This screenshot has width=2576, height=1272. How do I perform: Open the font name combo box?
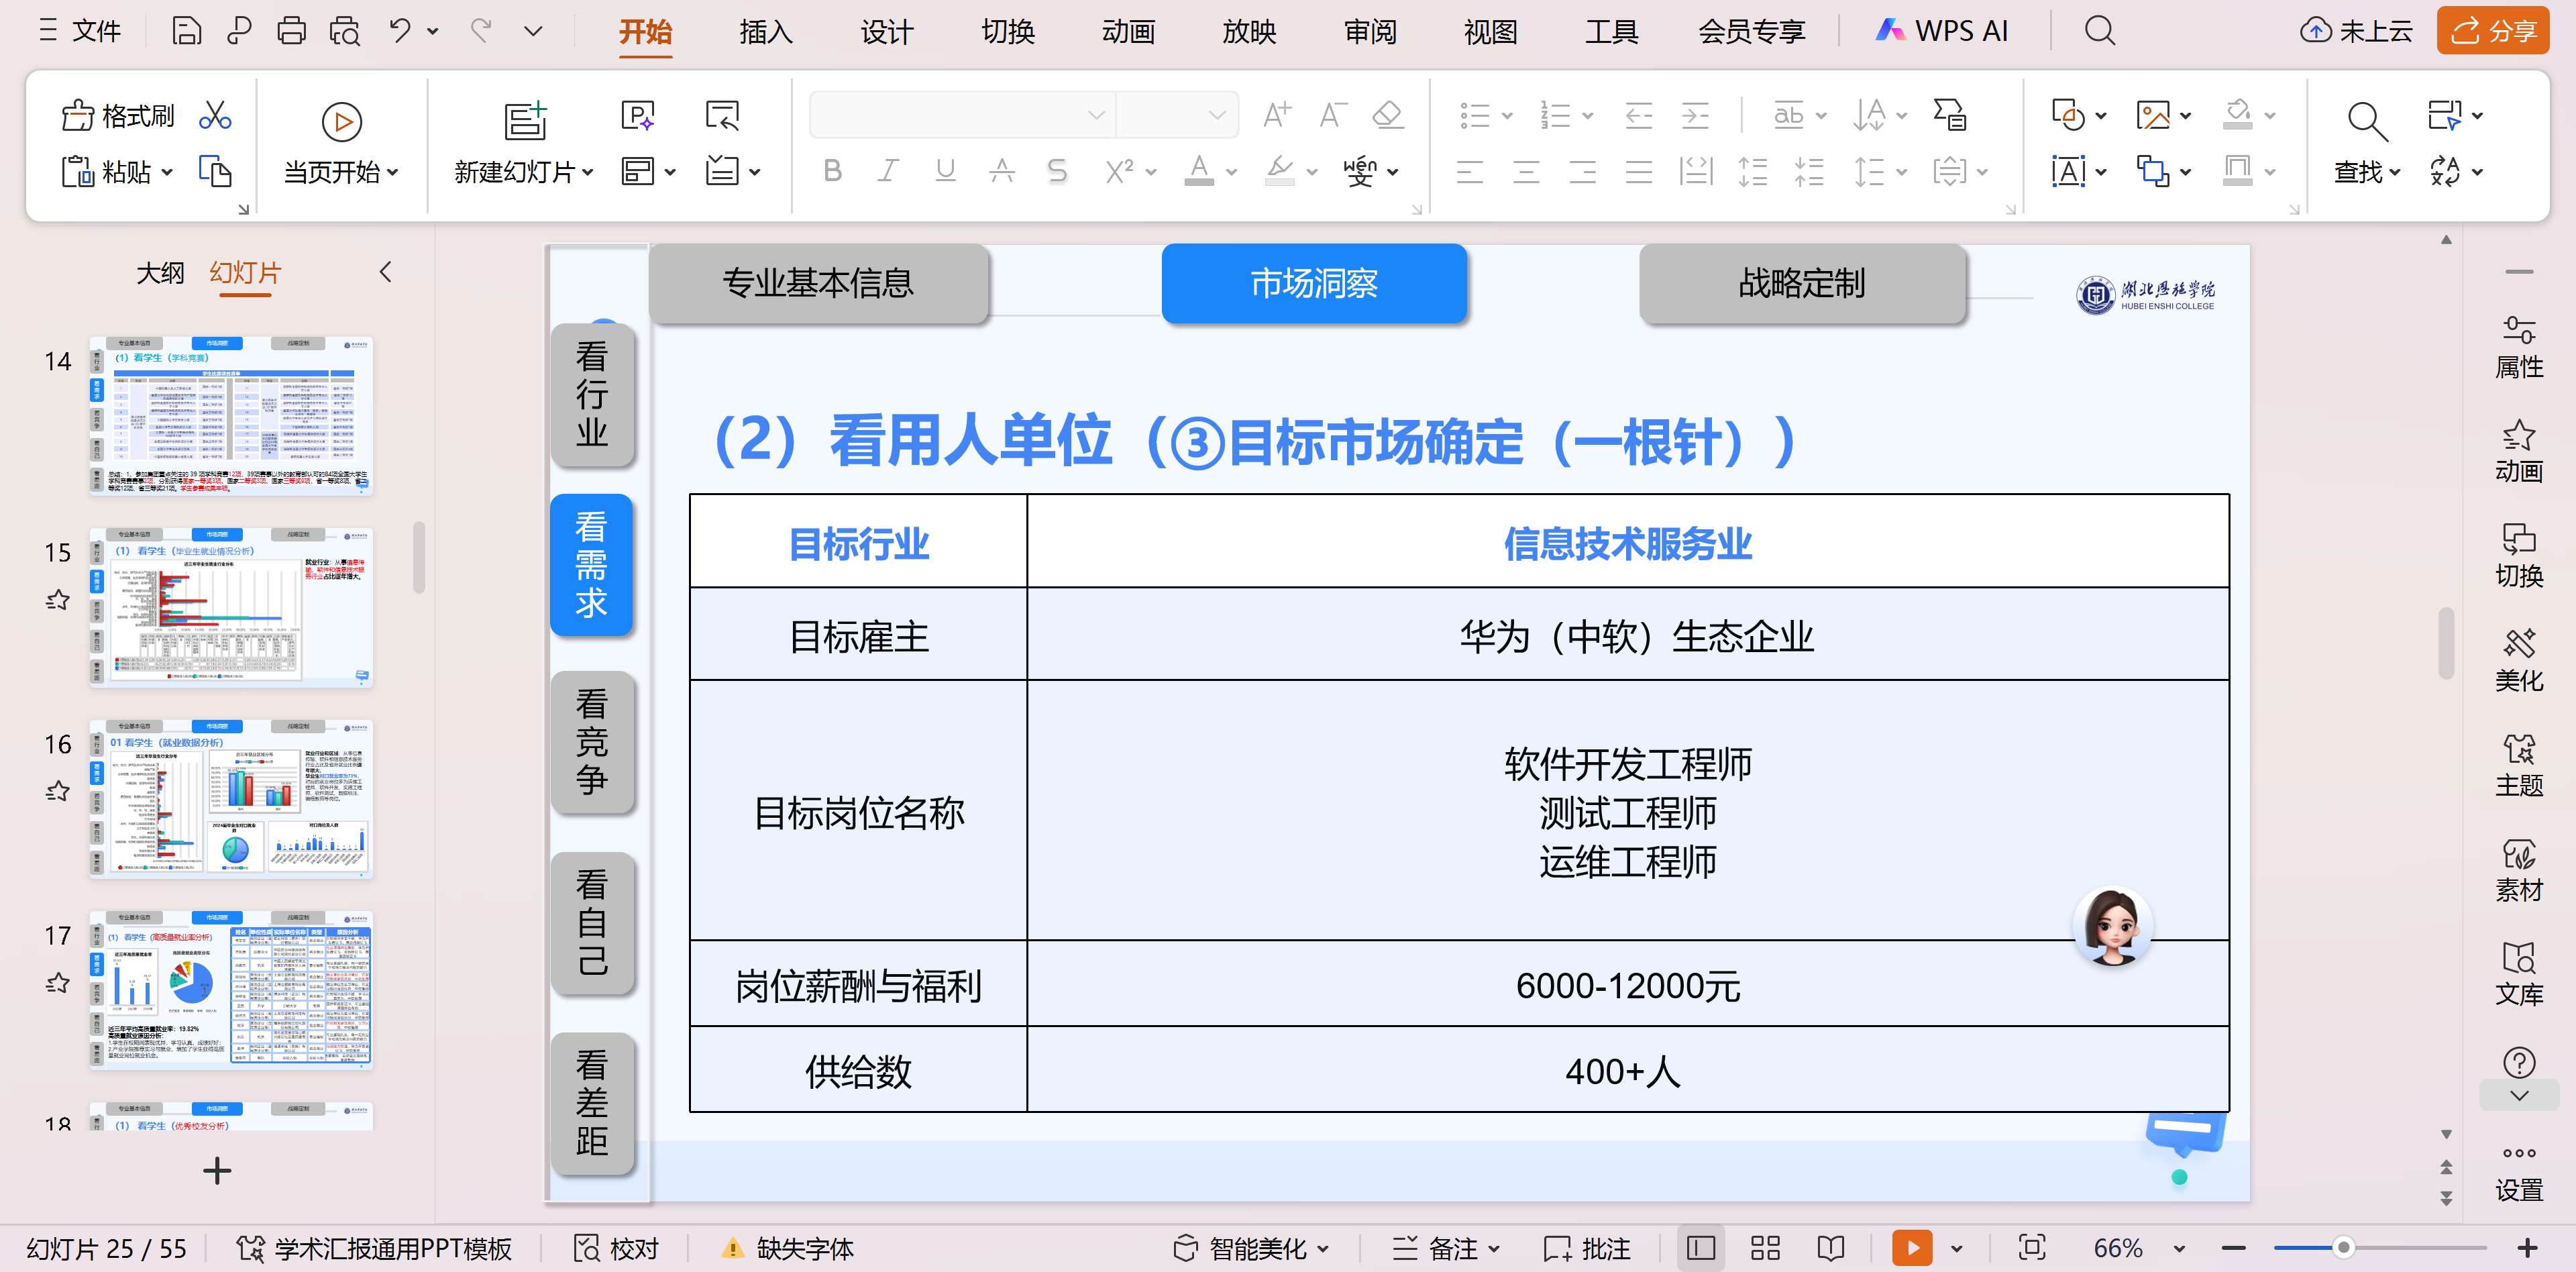960,115
